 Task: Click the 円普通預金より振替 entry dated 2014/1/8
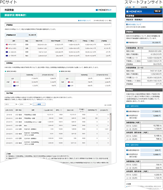pos(30,115)
